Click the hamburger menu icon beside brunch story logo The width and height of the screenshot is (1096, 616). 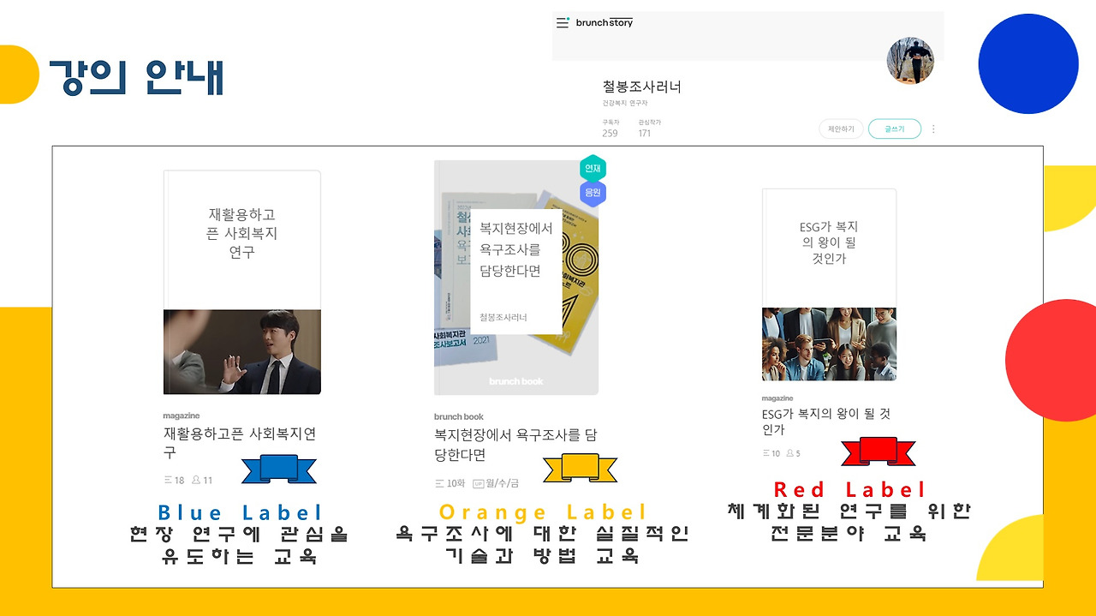[563, 23]
